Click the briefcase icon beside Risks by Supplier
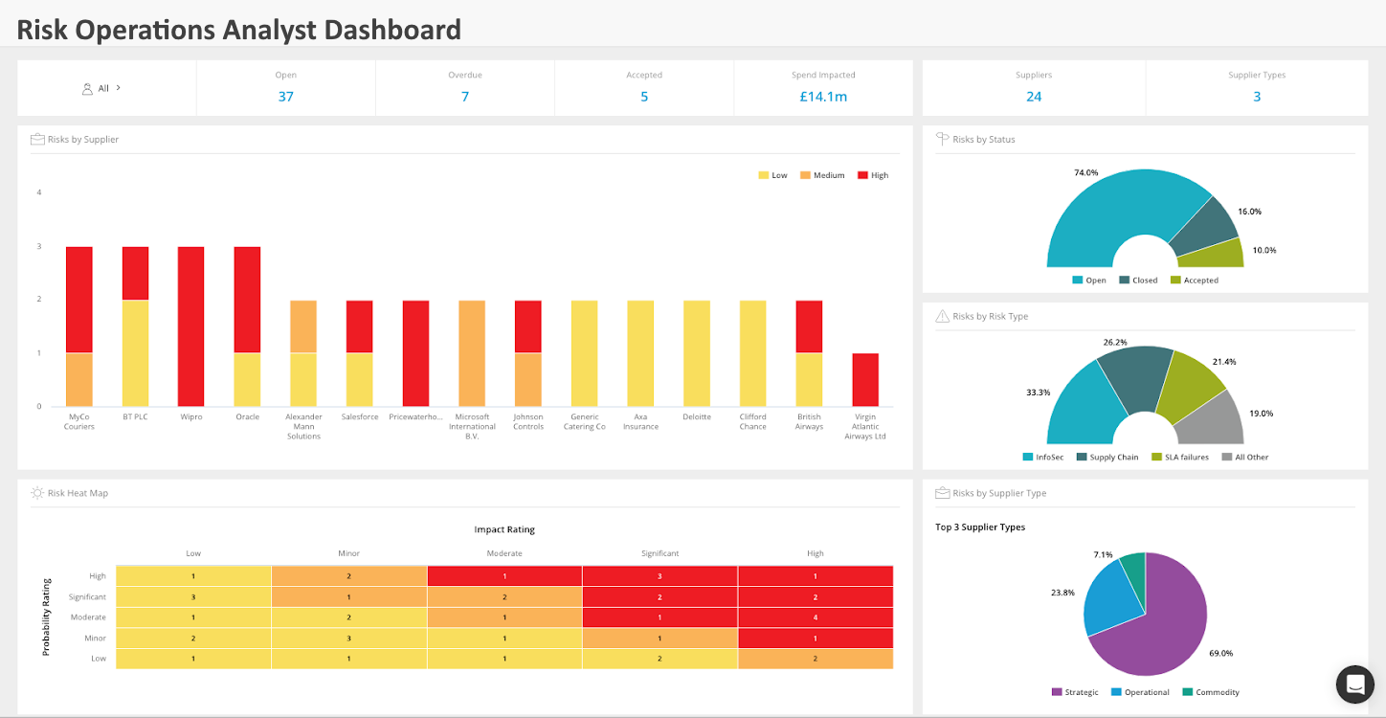 (x=38, y=140)
